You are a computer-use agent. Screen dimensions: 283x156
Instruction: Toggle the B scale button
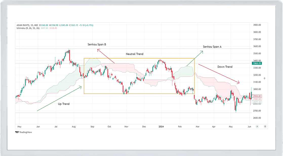pyautogui.click(x=265, y=126)
